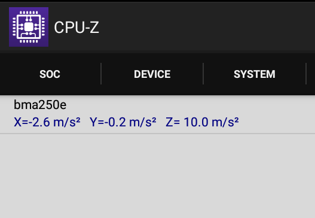Image resolution: width=315 pixels, height=218 pixels.
Task: Click the CPU-Z app title text
Action: 77,28
